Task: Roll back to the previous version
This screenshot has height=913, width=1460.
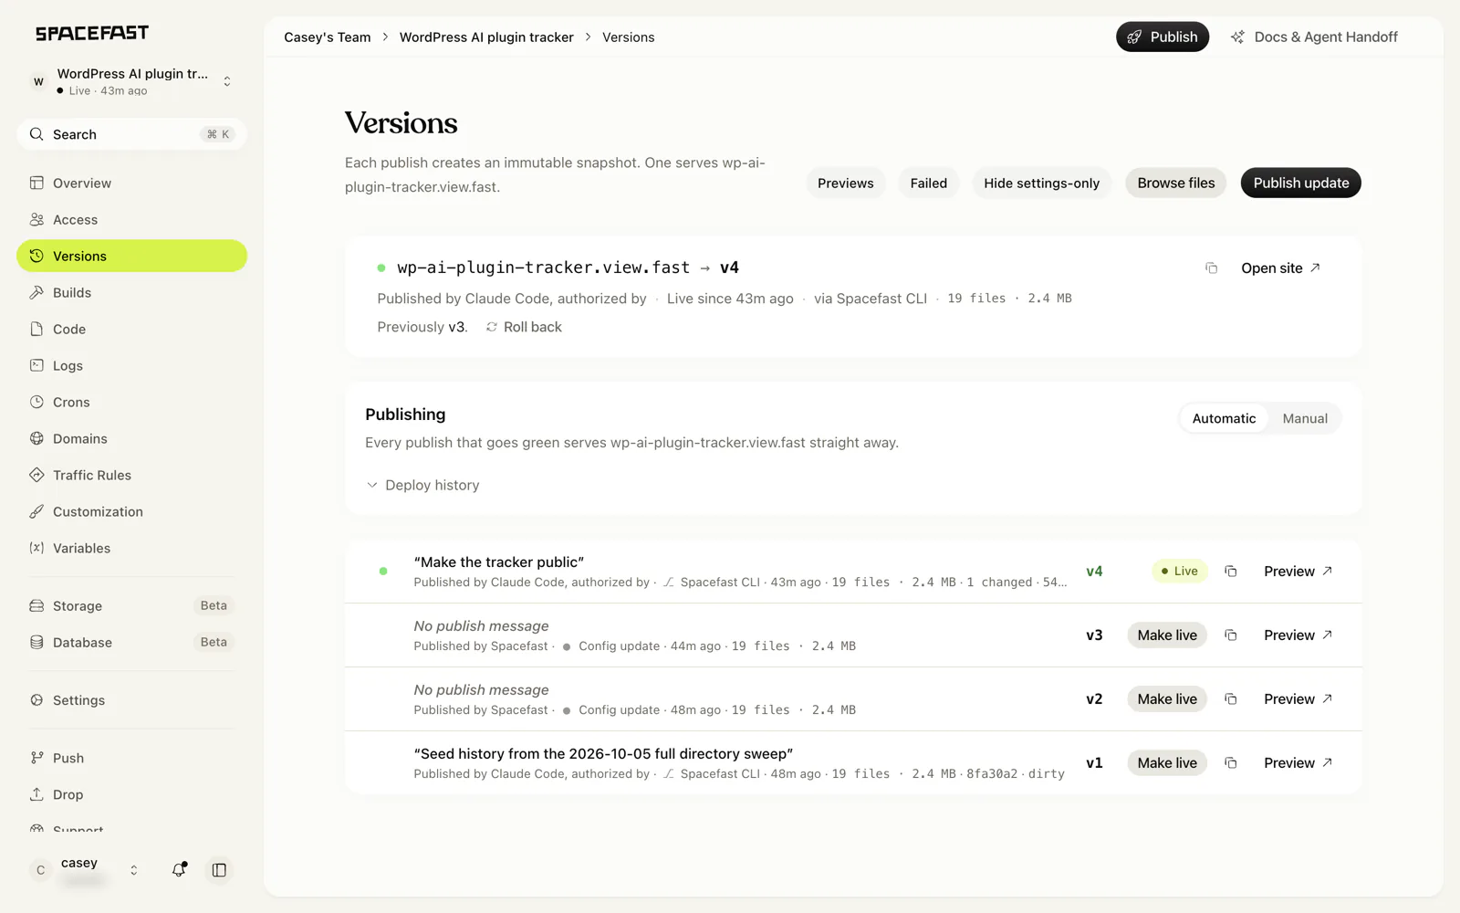Action: coord(524,327)
